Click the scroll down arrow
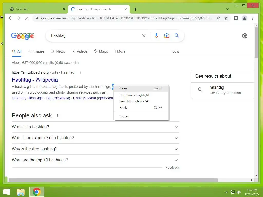The height and width of the screenshot is (197, 263). click(x=256, y=175)
